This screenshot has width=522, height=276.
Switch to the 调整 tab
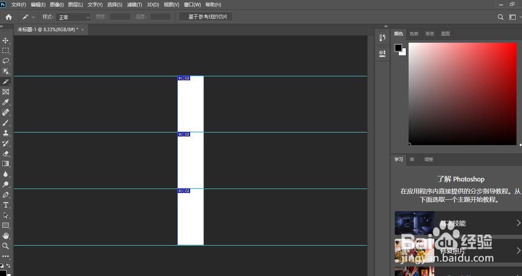pos(429,159)
